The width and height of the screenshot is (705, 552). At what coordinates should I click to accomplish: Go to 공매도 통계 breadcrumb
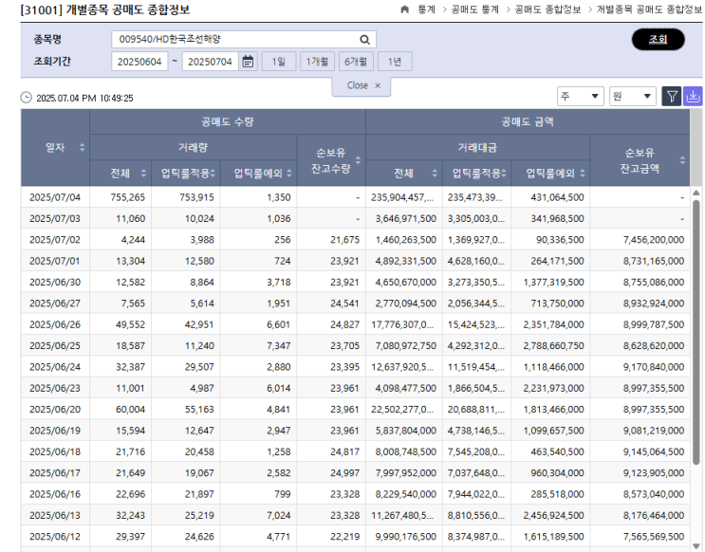click(x=477, y=9)
